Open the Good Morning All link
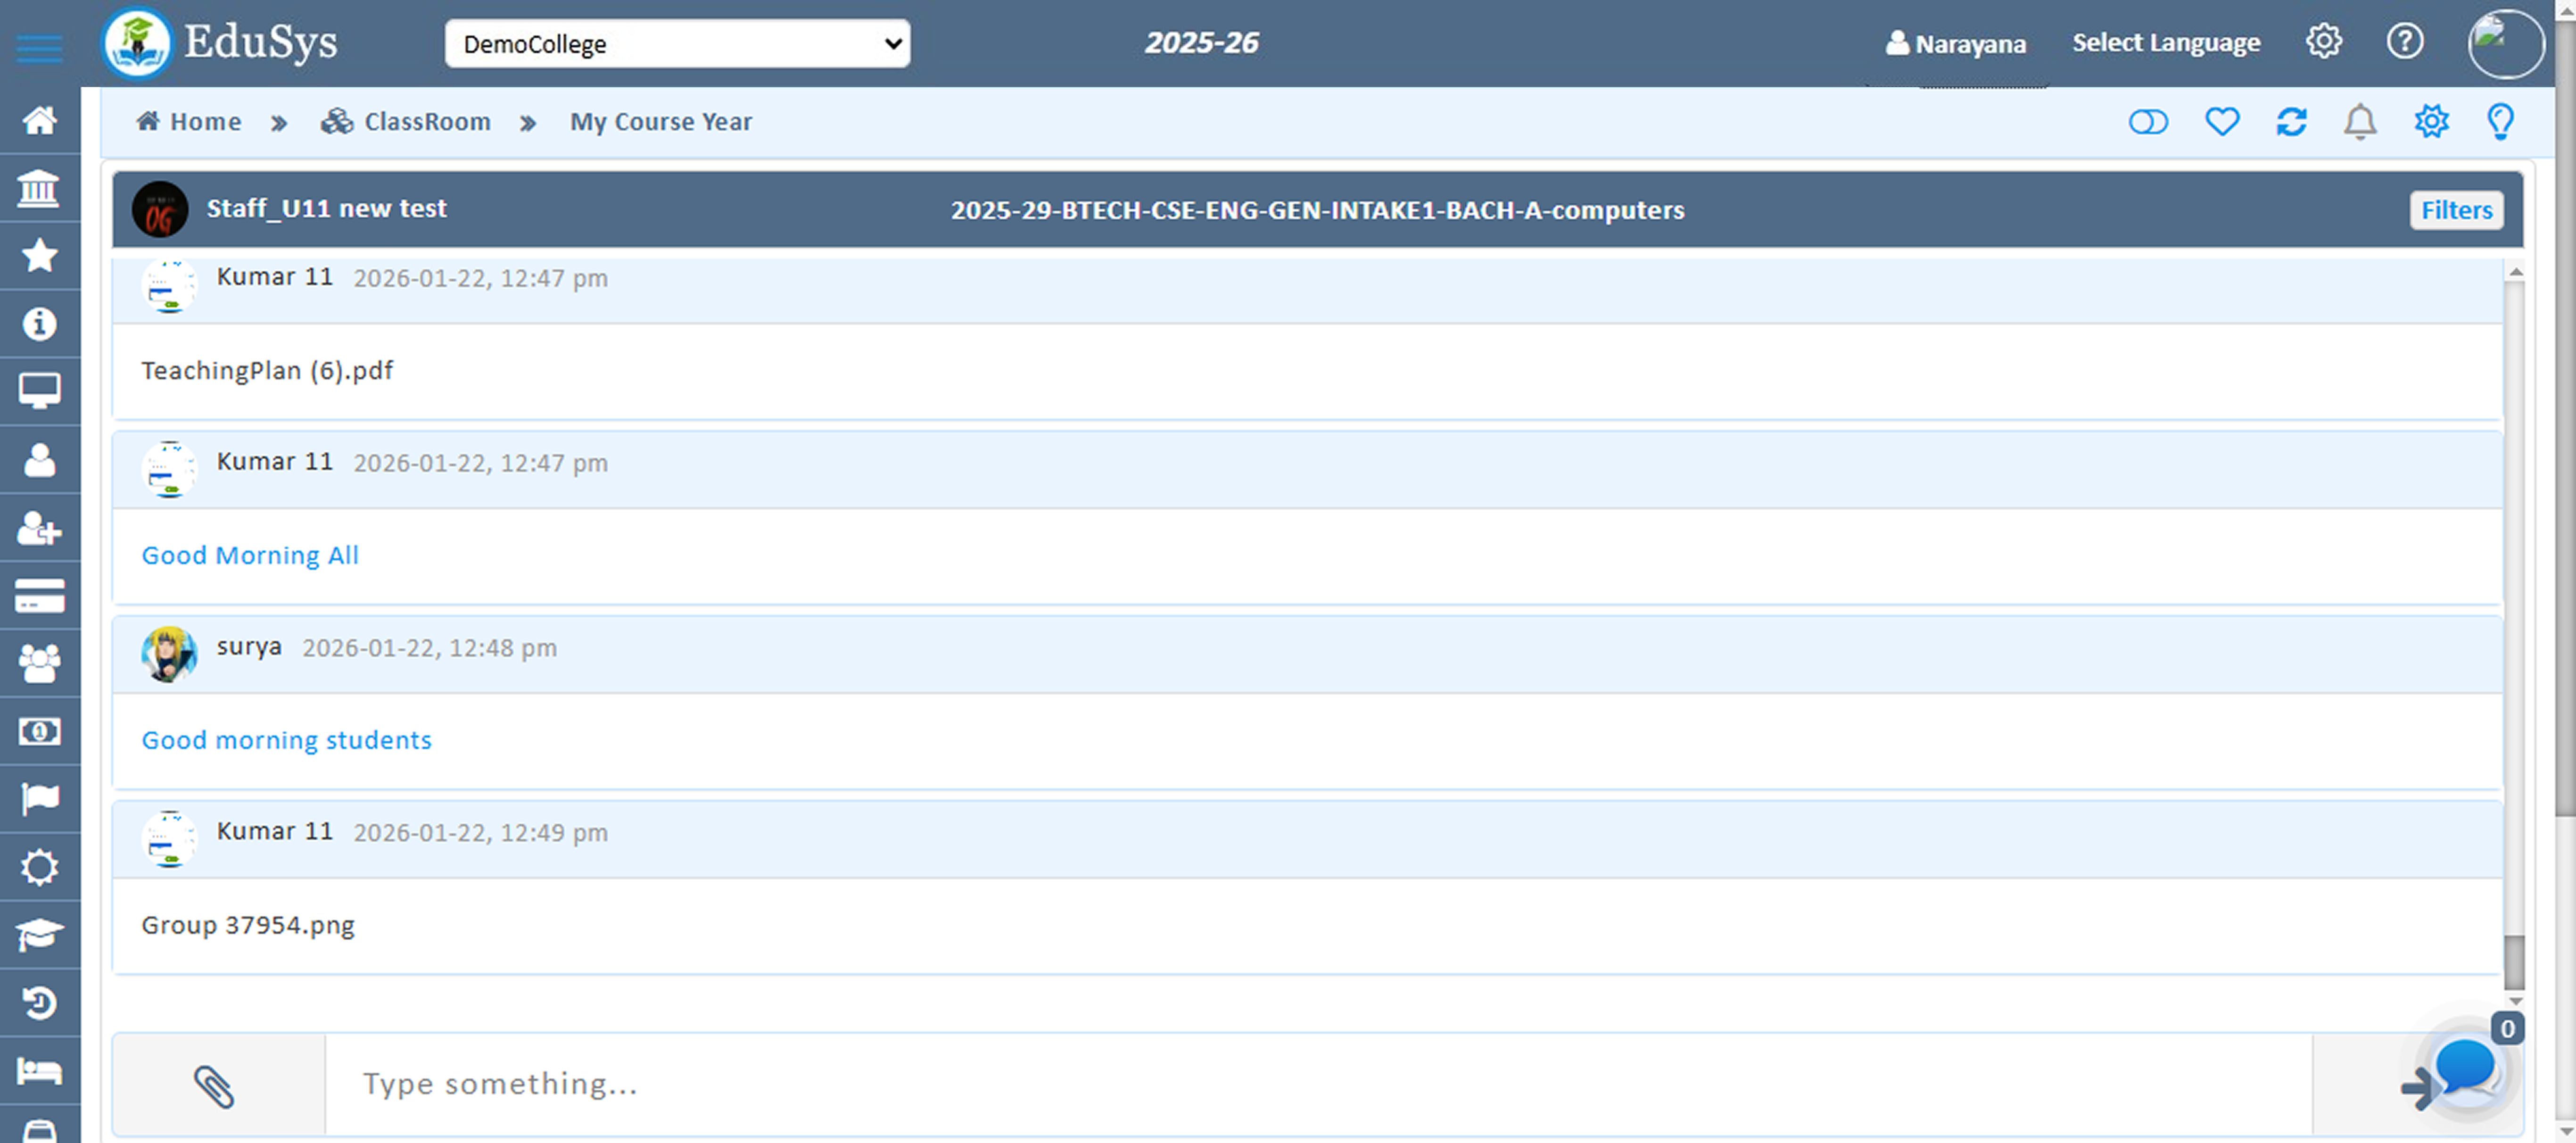Image resolution: width=2576 pixels, height=1143 pixels. (x=250, y=555)
